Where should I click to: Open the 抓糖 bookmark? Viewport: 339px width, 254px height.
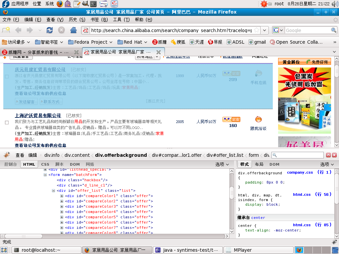coord(159,42)
